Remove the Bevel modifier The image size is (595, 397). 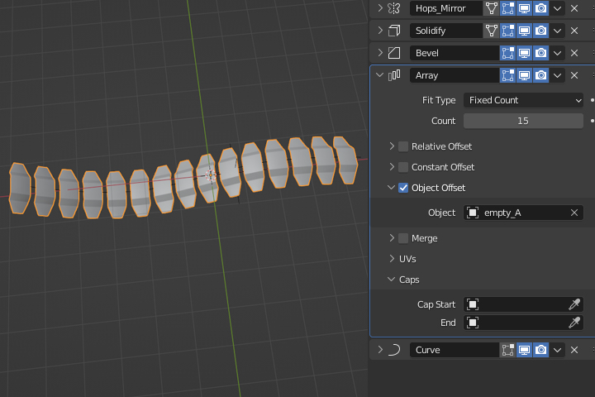574,53
